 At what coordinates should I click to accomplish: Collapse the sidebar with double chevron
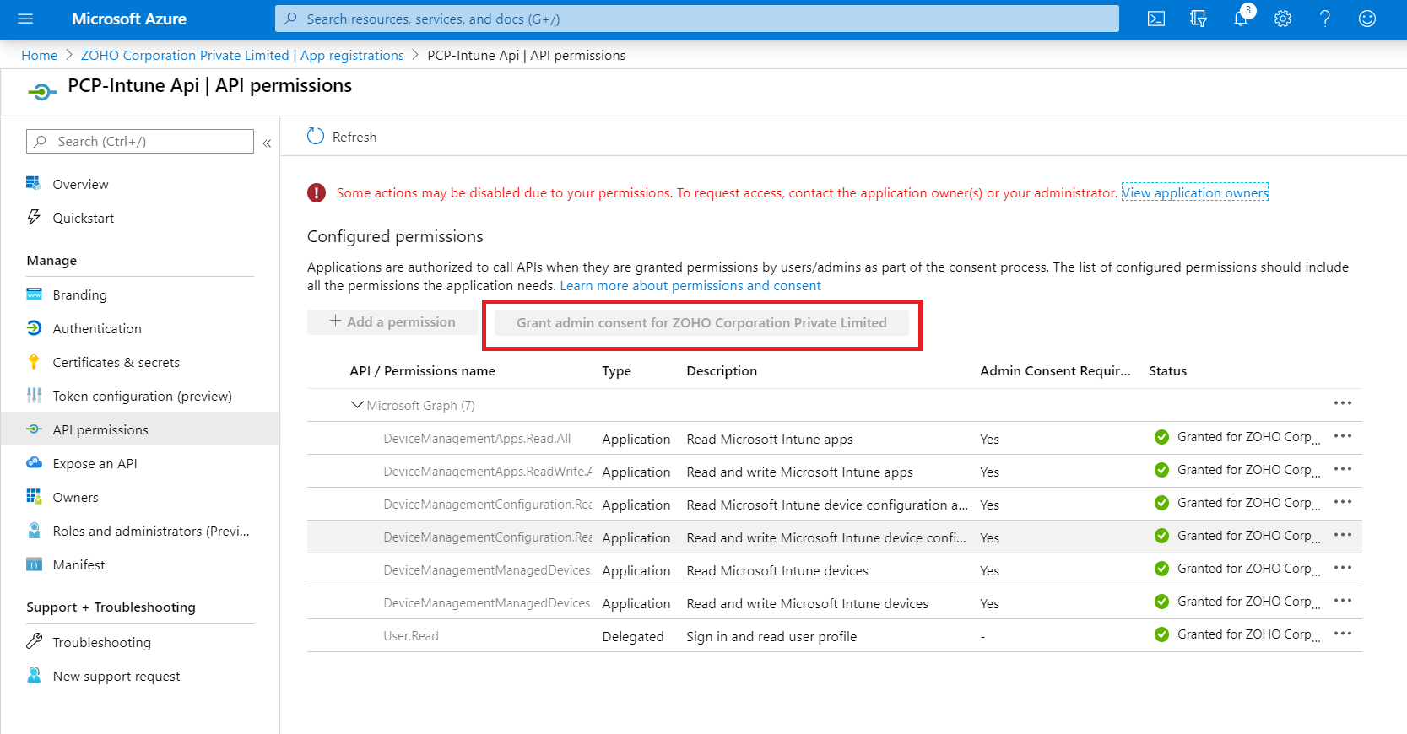coord(267,143)
